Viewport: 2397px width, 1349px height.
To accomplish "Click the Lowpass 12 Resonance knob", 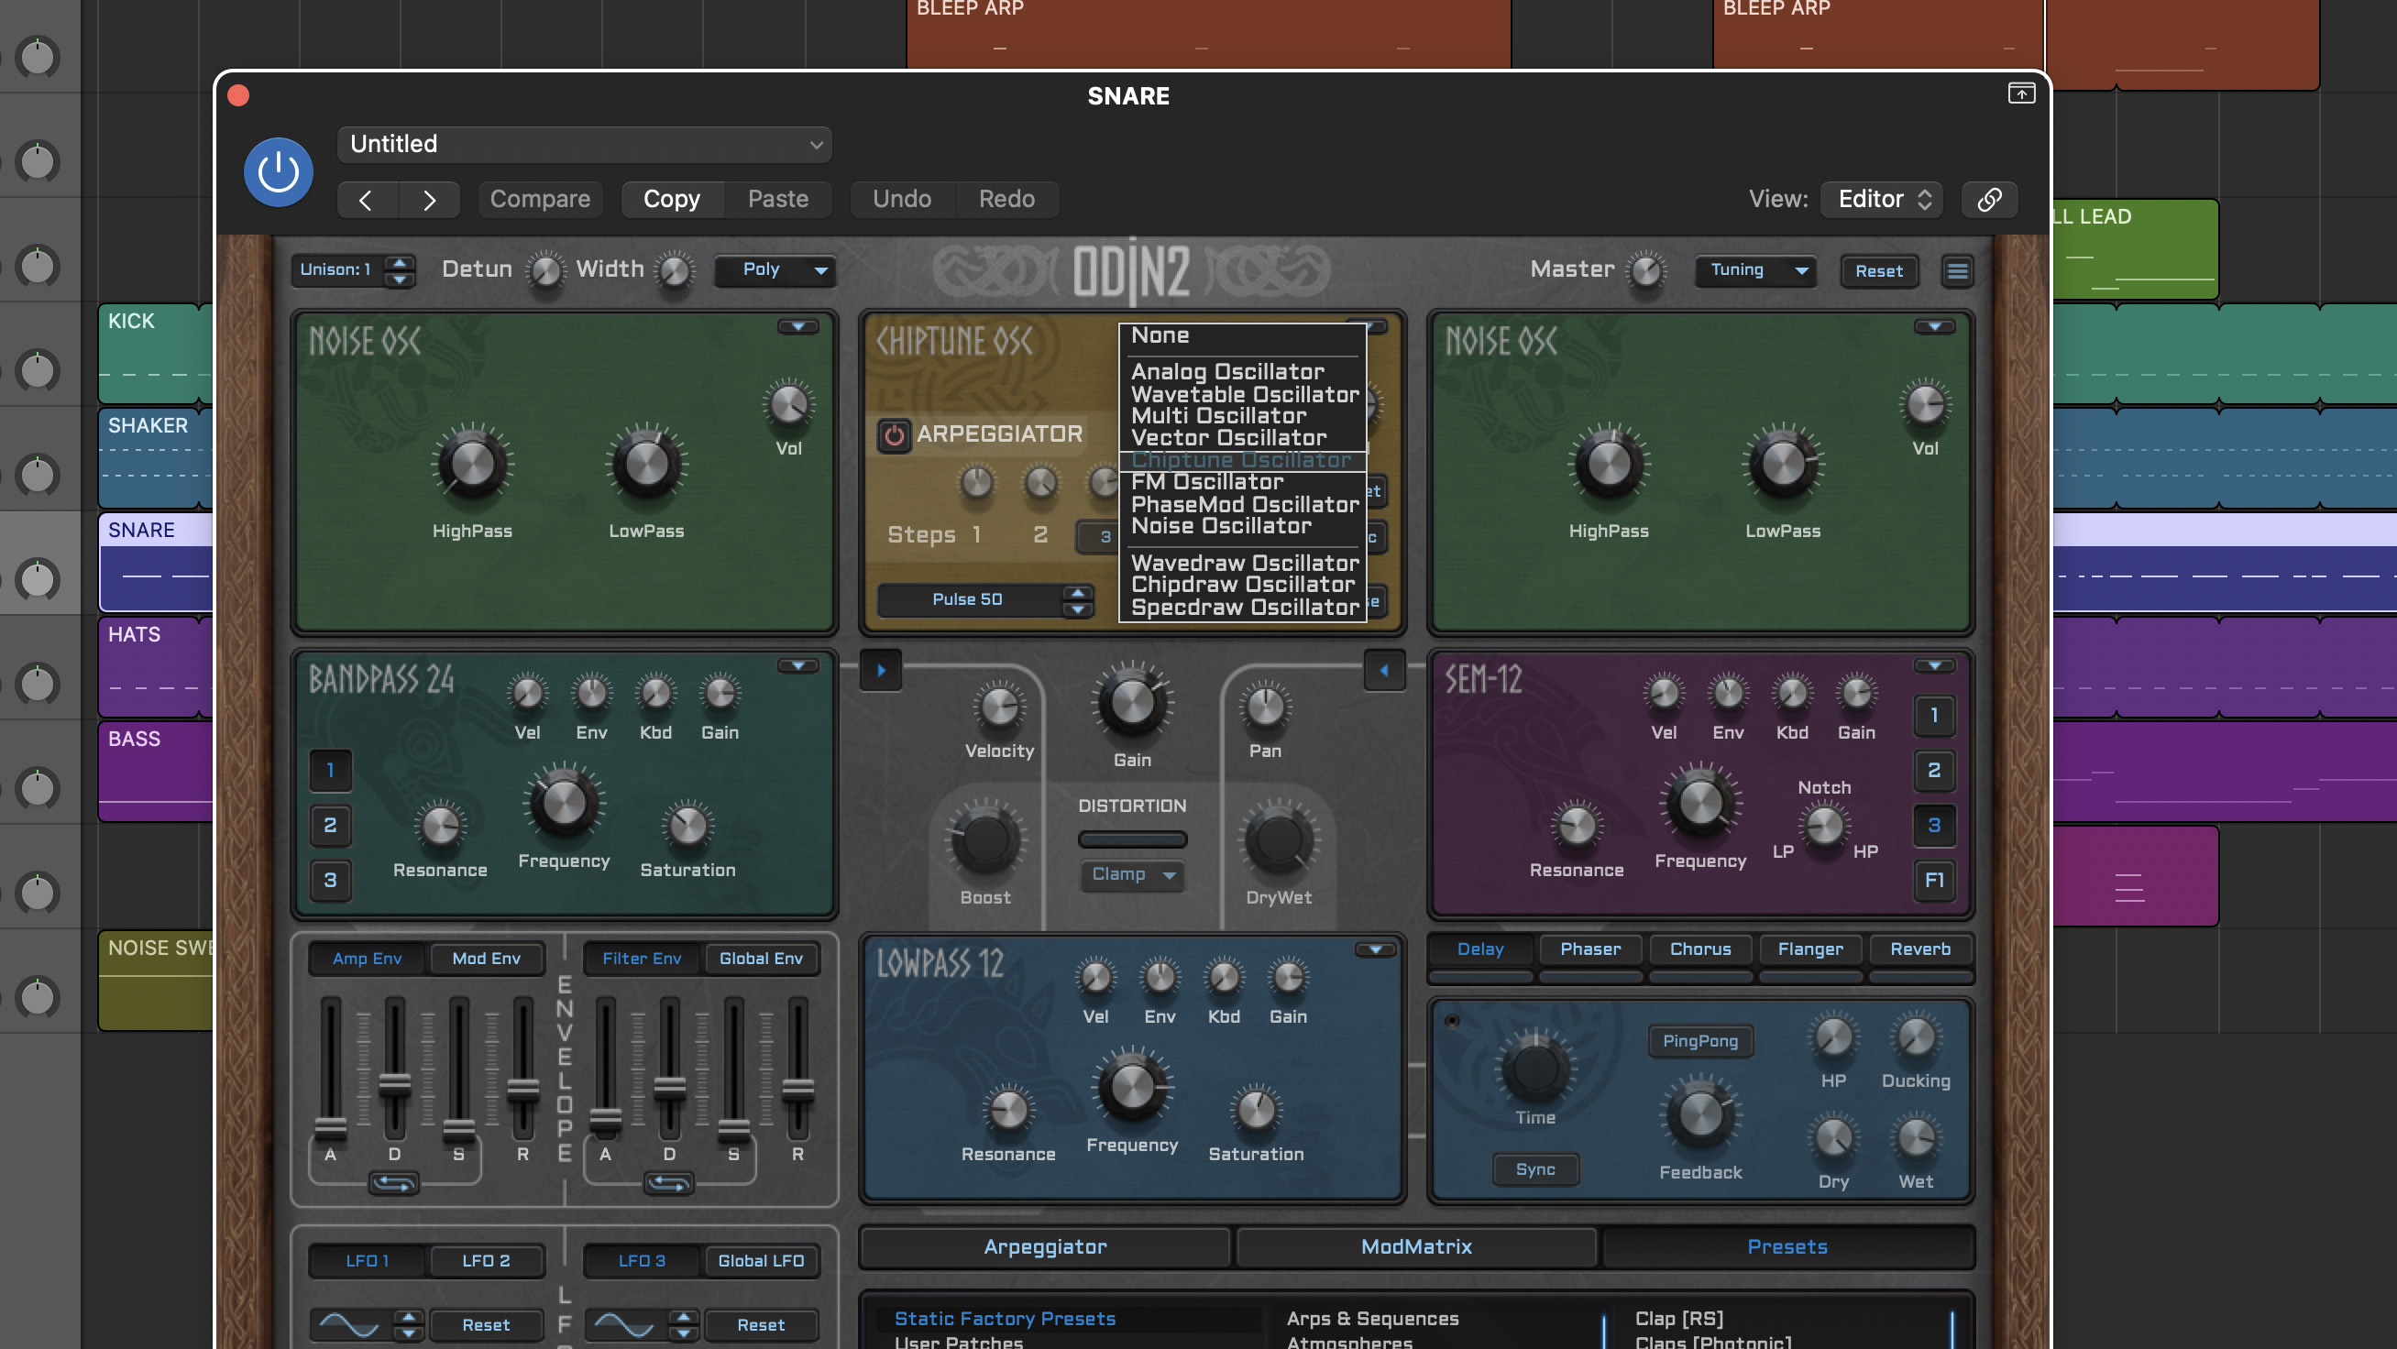I will (x=1008, y=1109).
